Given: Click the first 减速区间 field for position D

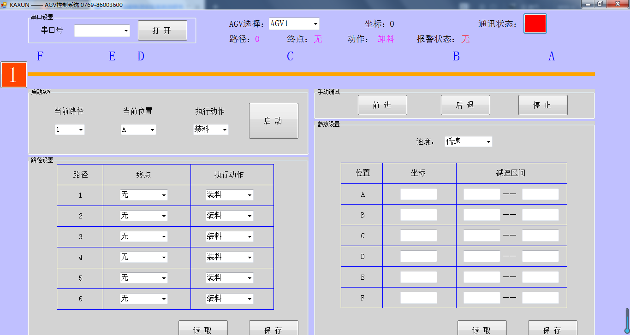Looking at the screenshot, I should (482, 256).
